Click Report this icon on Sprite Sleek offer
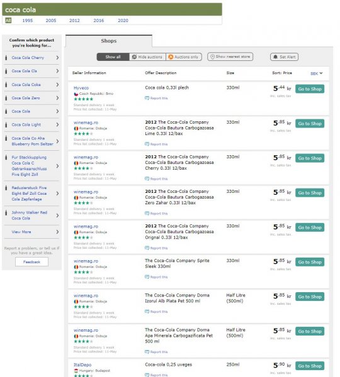340x377 pixels. (x=147, y=277)
